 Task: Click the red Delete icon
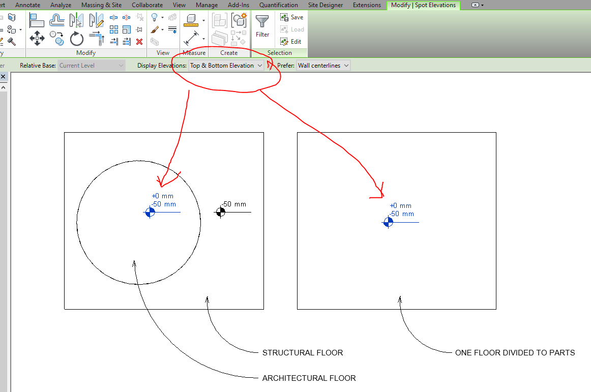(x=139, y=42)
